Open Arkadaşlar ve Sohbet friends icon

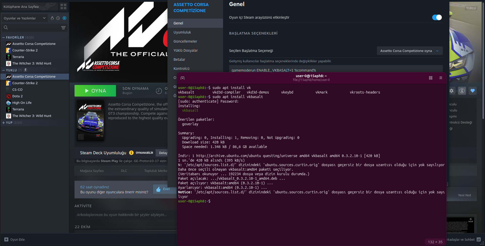tap(479, 239)
